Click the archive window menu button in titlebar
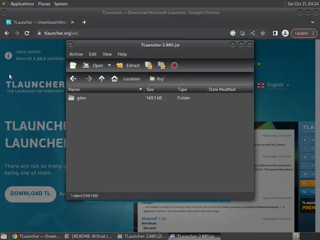Screen dimensions: 320x240 coord(70,44)
